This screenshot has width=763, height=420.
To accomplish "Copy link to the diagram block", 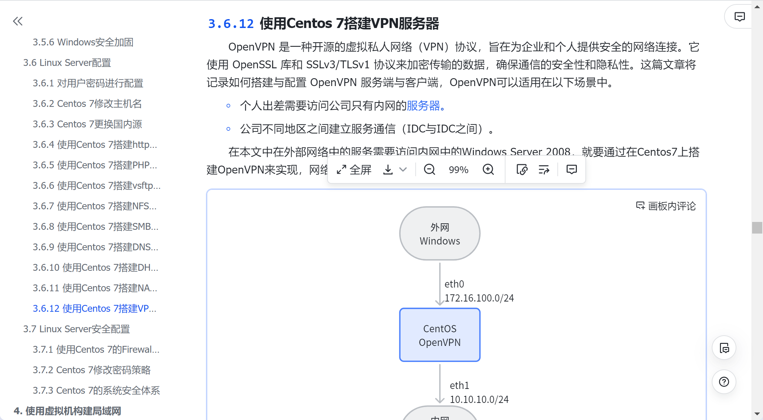I will [522, 169].
